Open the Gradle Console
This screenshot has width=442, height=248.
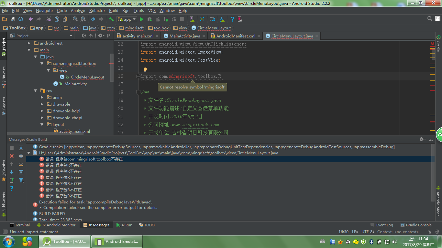pyautogui.click(x=416, y=225)
